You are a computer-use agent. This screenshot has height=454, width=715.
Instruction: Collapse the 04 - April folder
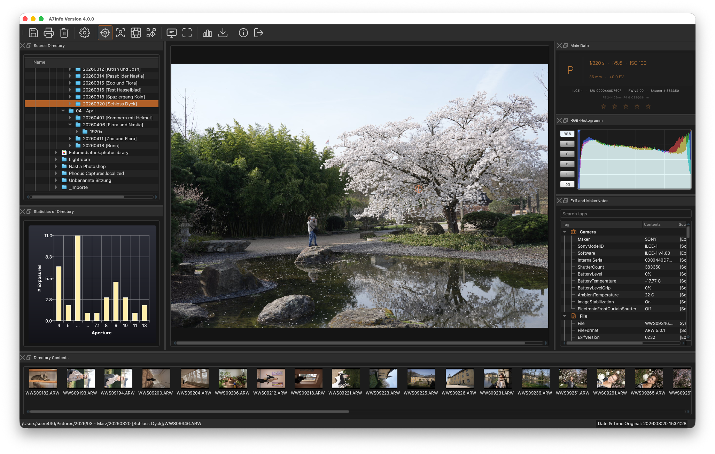tap(63, 111)
